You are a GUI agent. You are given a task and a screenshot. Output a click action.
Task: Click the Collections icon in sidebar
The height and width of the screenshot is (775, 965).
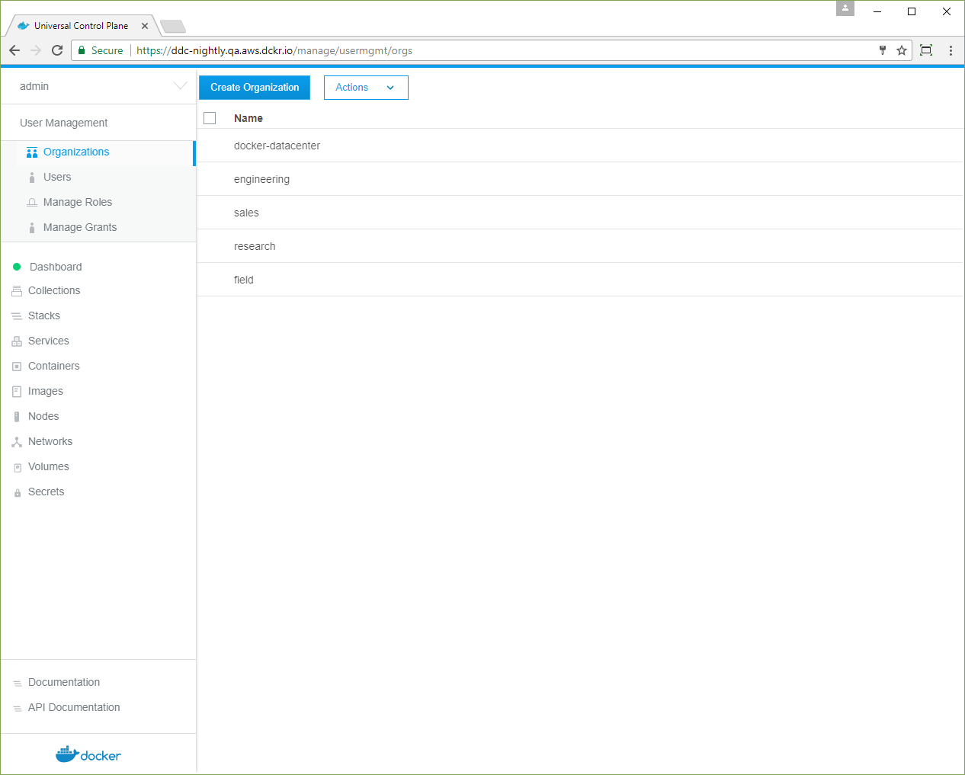[17, 291]
